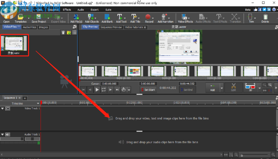
Task: Click the Add Objects icon
Action: [x=91, y=17]
